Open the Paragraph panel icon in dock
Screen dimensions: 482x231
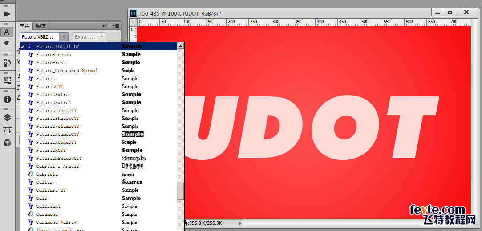(7, 44)
